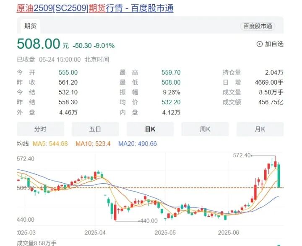Viewport: 302px width, 246px height.
Task: Click the 成交量8.58万手 volume label below chart
Action: (36, 243)
